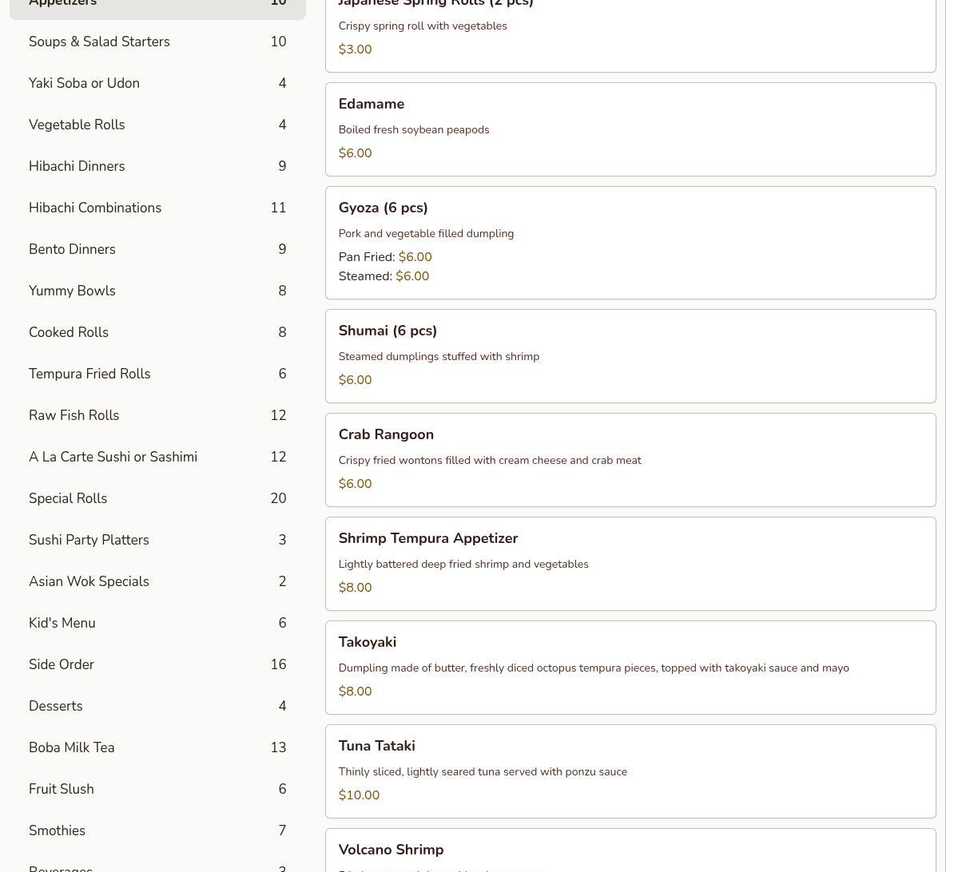
Task: Go to Yummy Bowls category
Action: click(x=157, y=291)
